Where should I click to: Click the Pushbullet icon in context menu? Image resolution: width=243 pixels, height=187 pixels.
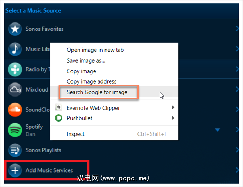click(x=58, y=118)
